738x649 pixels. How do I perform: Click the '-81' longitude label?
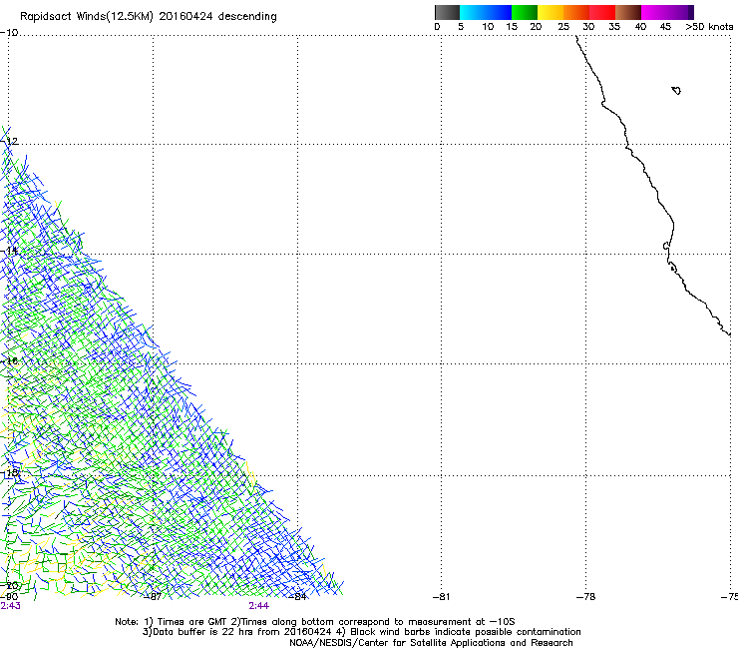tap(441, 597)
